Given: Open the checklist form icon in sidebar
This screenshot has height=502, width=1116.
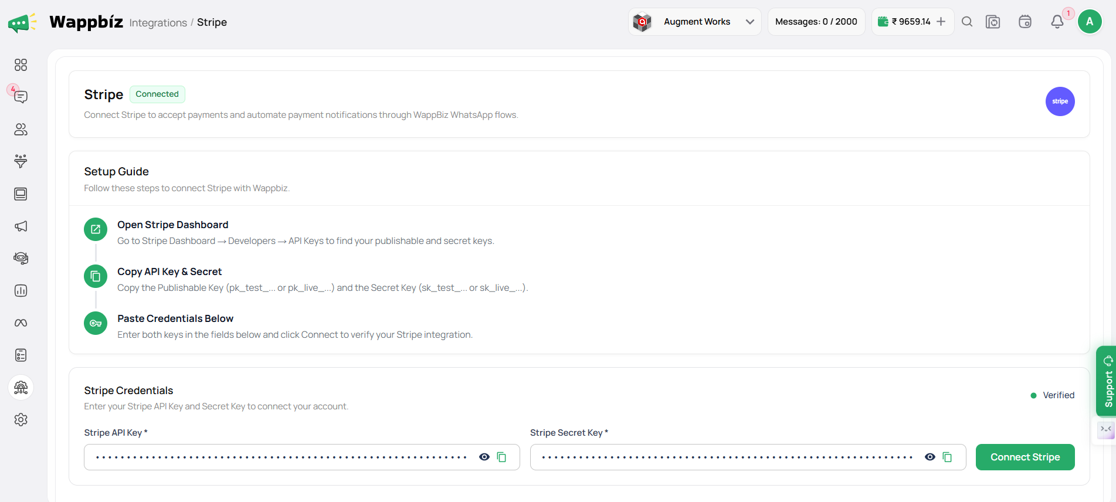Looking at the screenshot, I should pyautogui.click(x=21, y=355).
